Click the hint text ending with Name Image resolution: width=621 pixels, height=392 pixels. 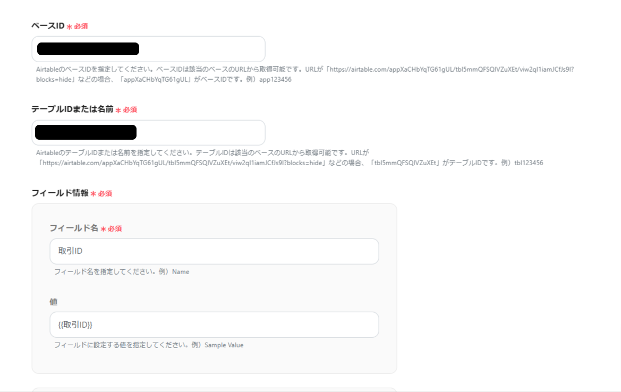[x=122, y=271]
